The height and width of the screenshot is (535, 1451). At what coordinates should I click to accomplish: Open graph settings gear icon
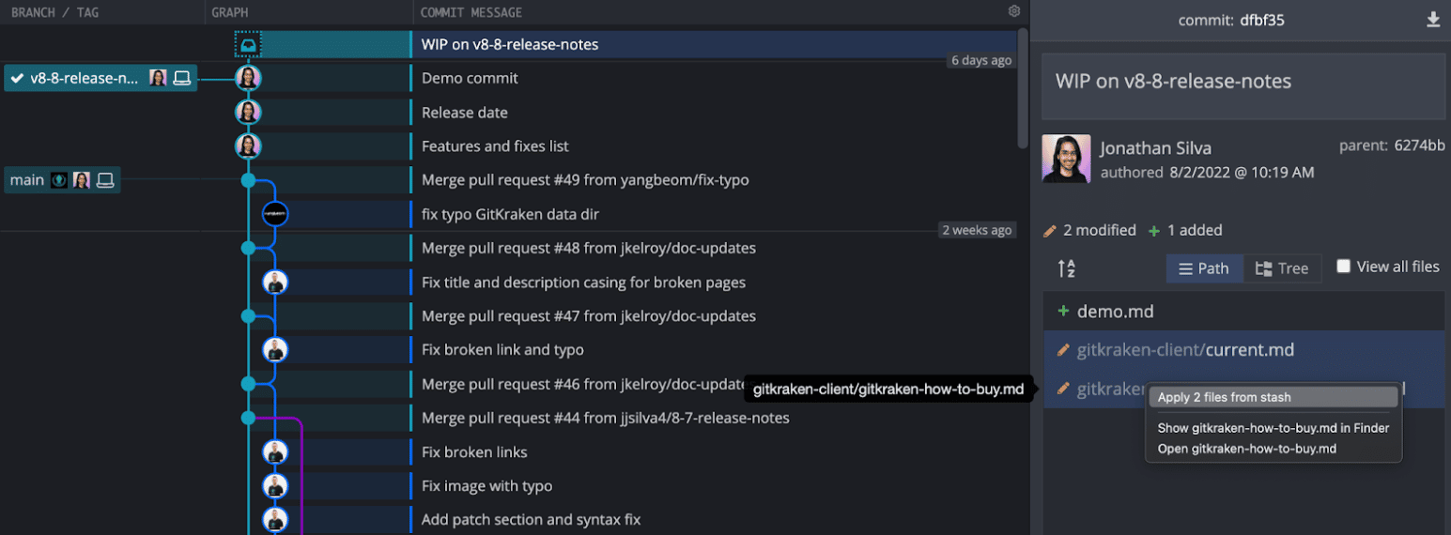(1014, 12)
